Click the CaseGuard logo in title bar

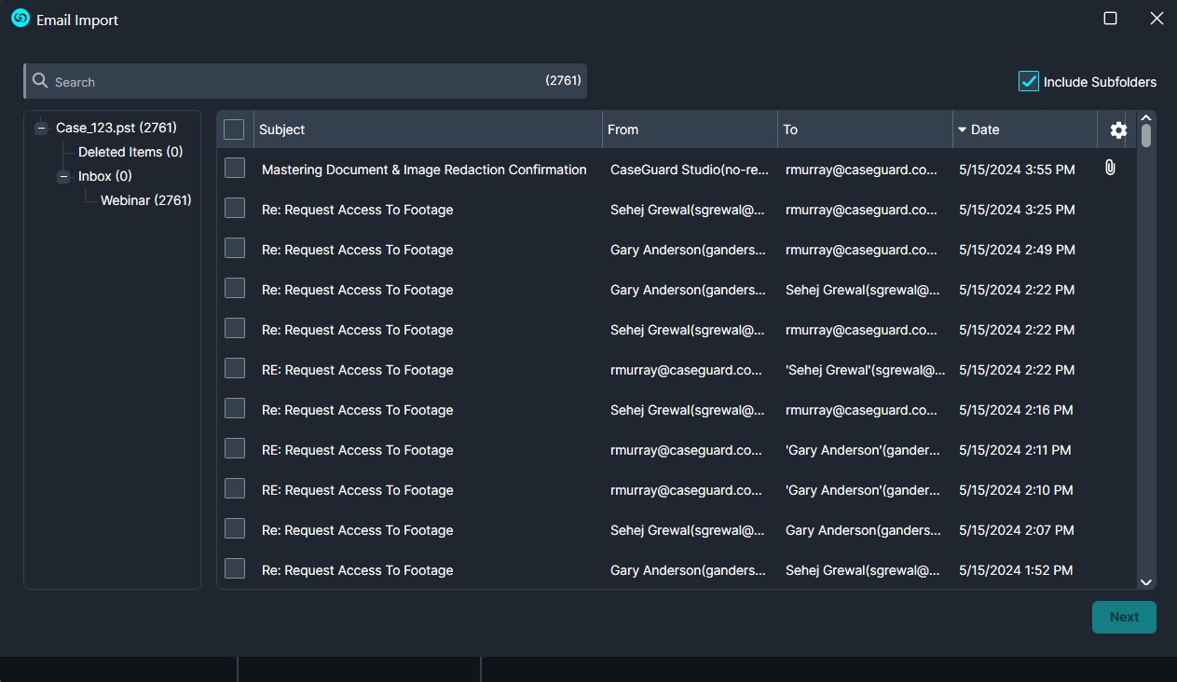point(21,19)
